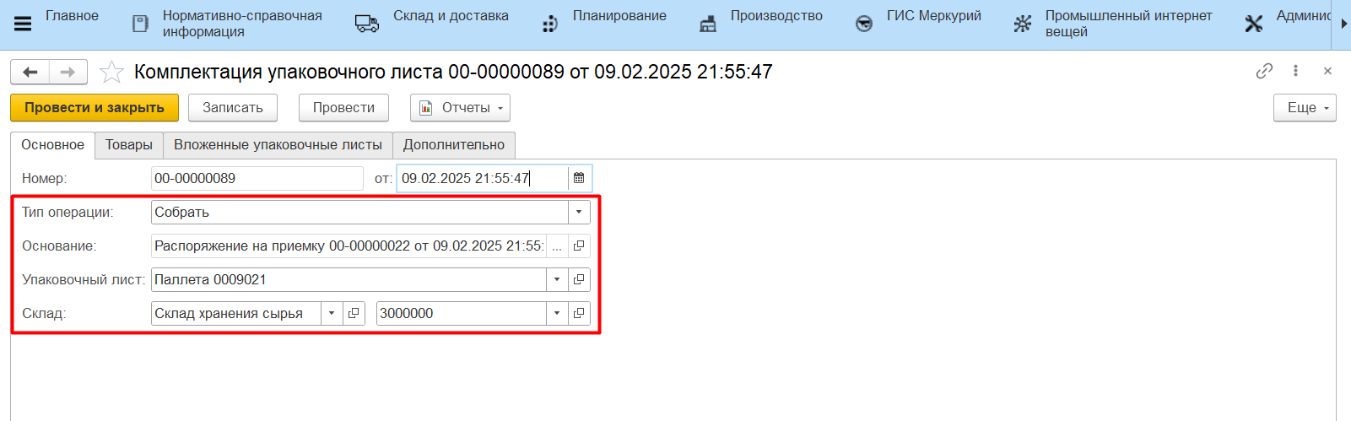The image size is (1351, 421).
Task: Open Планирование section
Action: [x=619, y=16]
